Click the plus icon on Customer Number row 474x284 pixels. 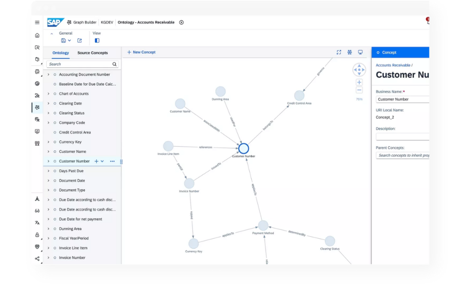point(97,161)
